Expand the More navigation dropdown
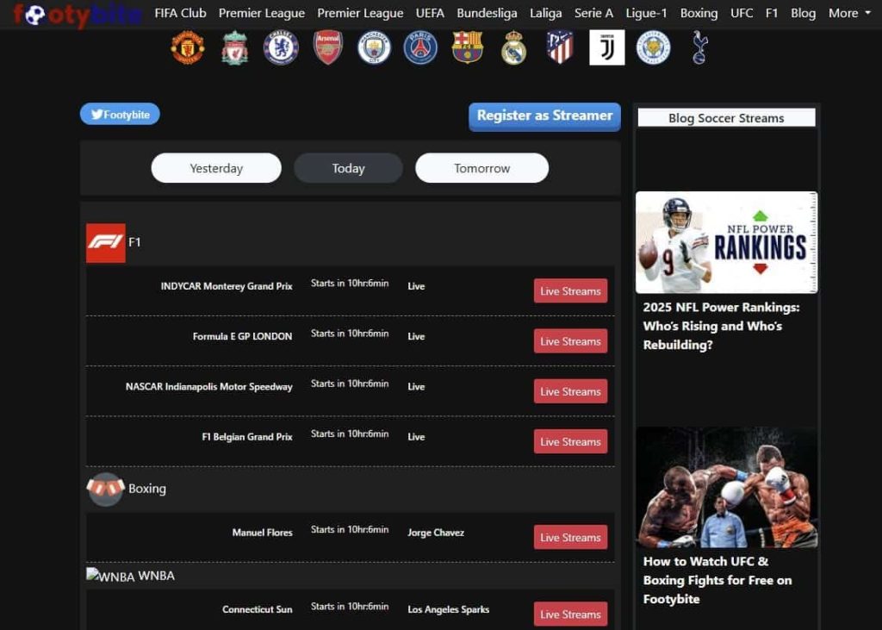 click(848, 13)
